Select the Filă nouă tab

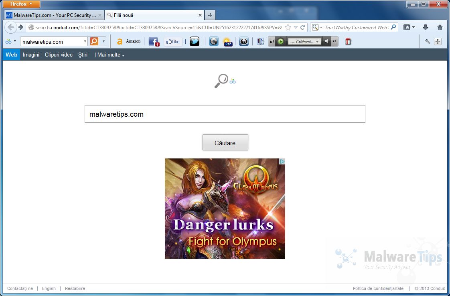tap(151, 15)
